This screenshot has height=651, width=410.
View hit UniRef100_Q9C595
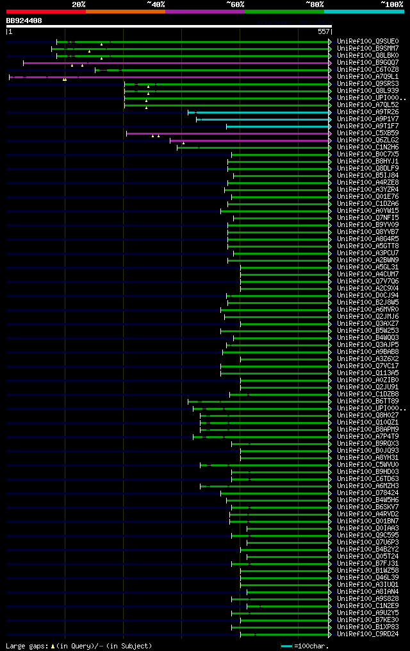(x=368, y=536)
